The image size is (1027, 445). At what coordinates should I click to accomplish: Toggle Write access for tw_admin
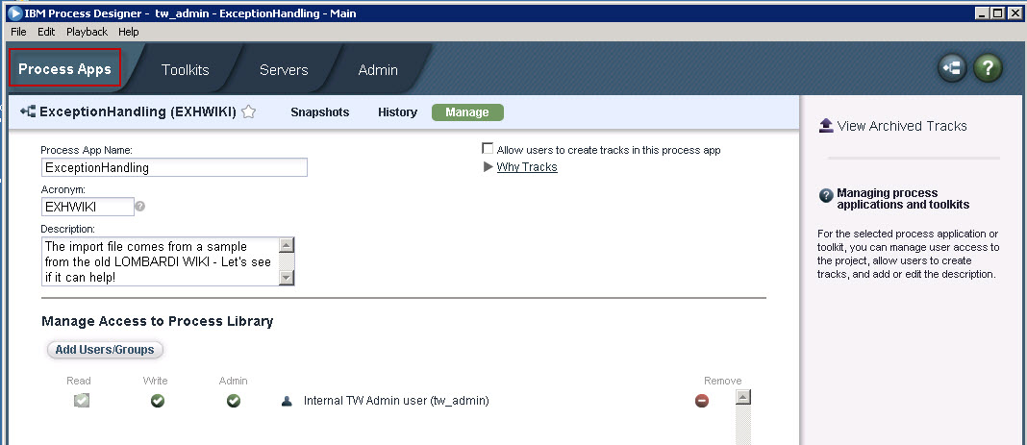pos(158,401)
